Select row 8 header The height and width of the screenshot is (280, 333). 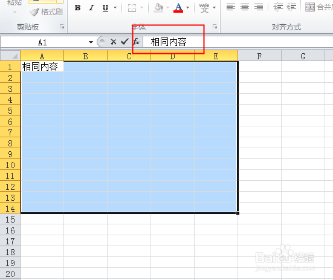tap(10, 143)
